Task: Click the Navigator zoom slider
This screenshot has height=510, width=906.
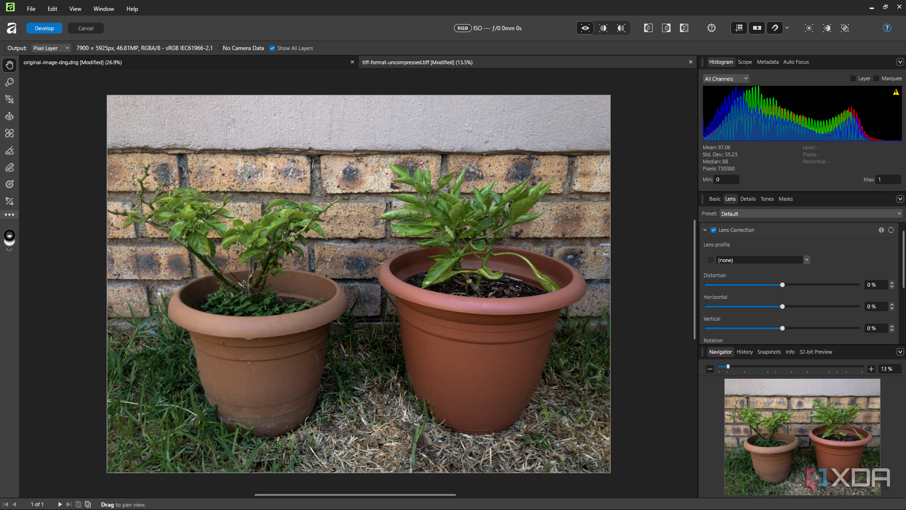Action: pos(790,367)
